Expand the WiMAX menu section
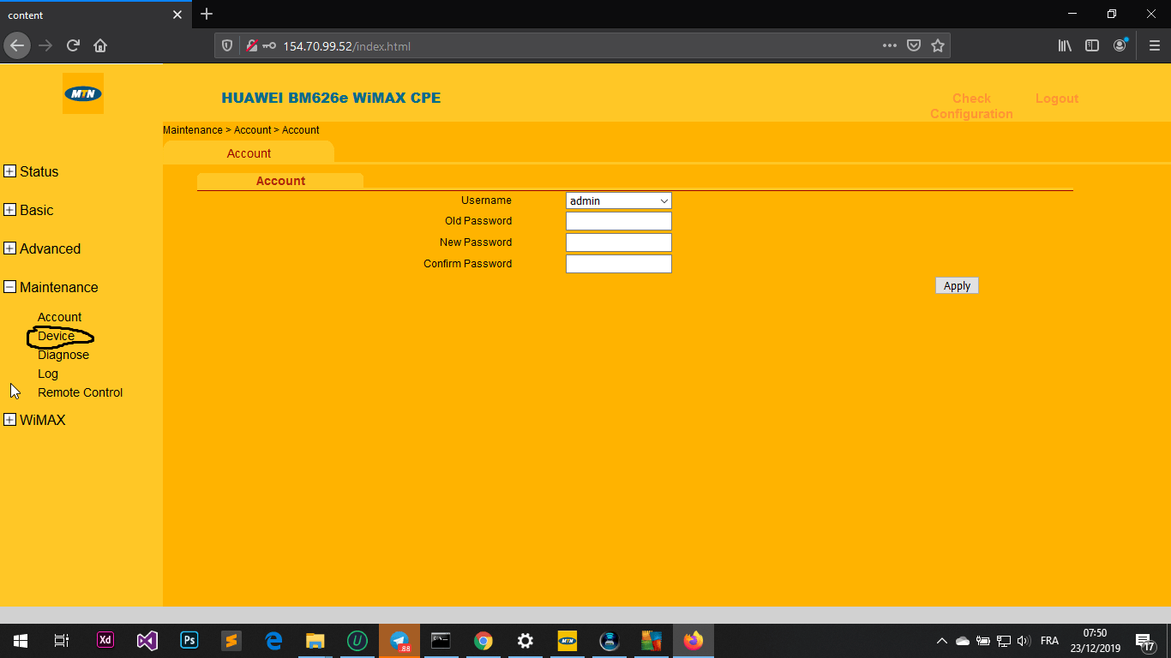The height and width of the screenshot is (658, 1171). 9,420
